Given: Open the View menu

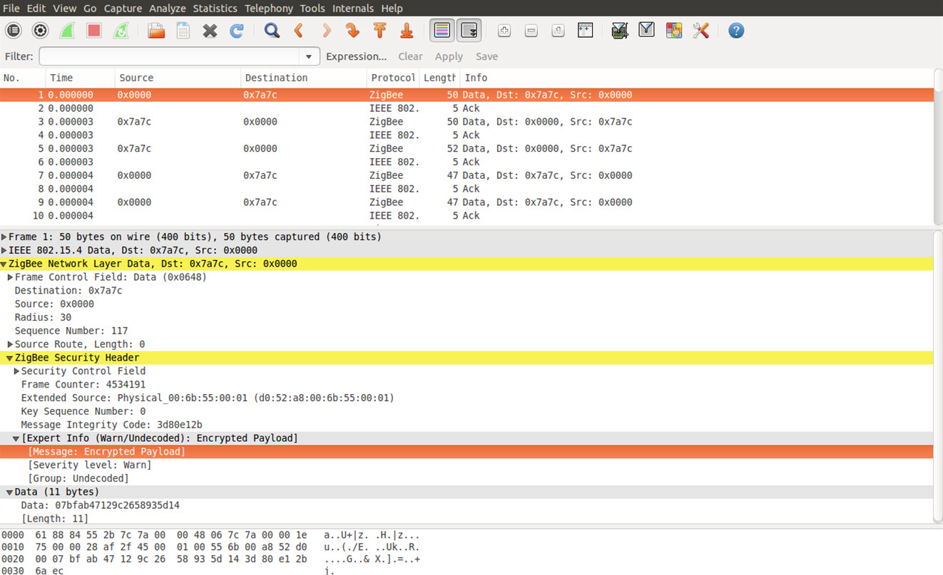Looking at the screenshot, I should point(64,9).
